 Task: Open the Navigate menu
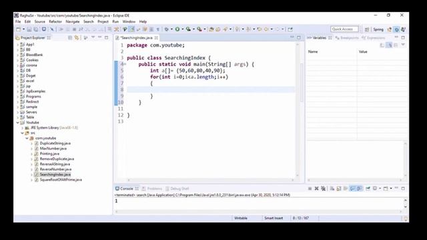73,21
